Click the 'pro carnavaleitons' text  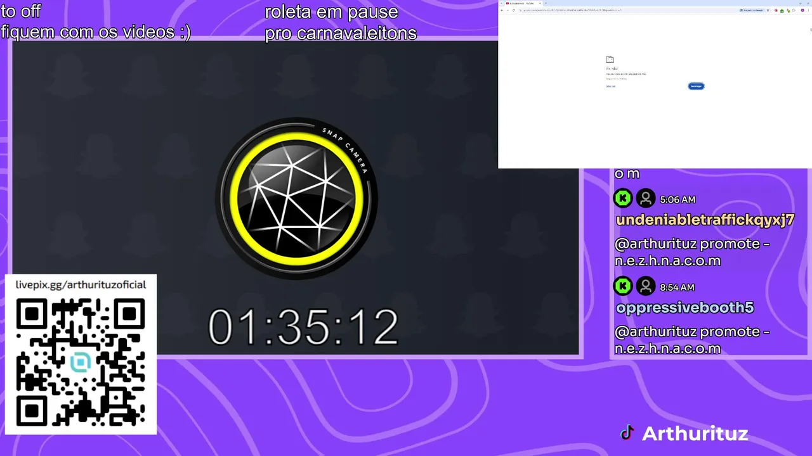pyautogui.click(x=341, y=33)
